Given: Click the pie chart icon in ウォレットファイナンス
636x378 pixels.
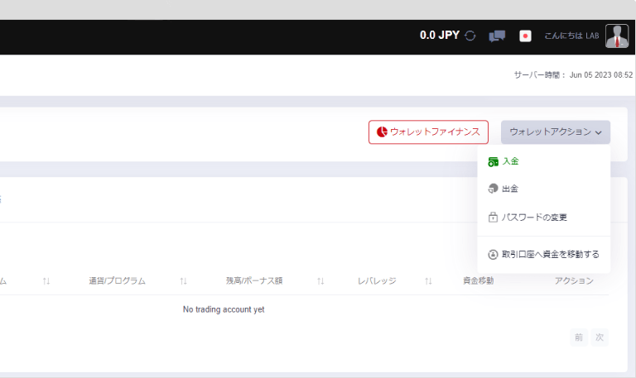Looking at the screenshot, I should [382, 132].
